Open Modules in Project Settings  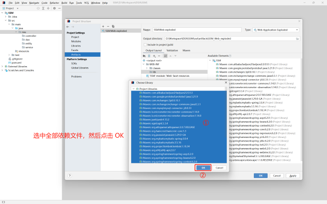[x=76, y=42]
